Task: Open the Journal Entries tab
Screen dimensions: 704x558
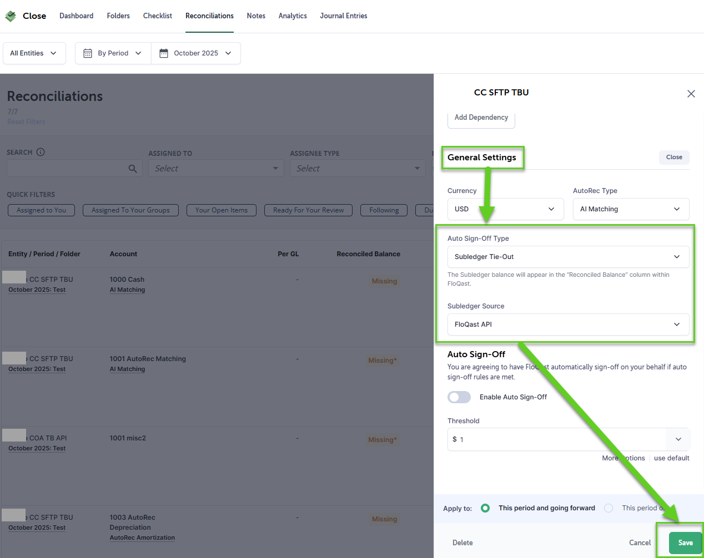Action: point(343,16)
